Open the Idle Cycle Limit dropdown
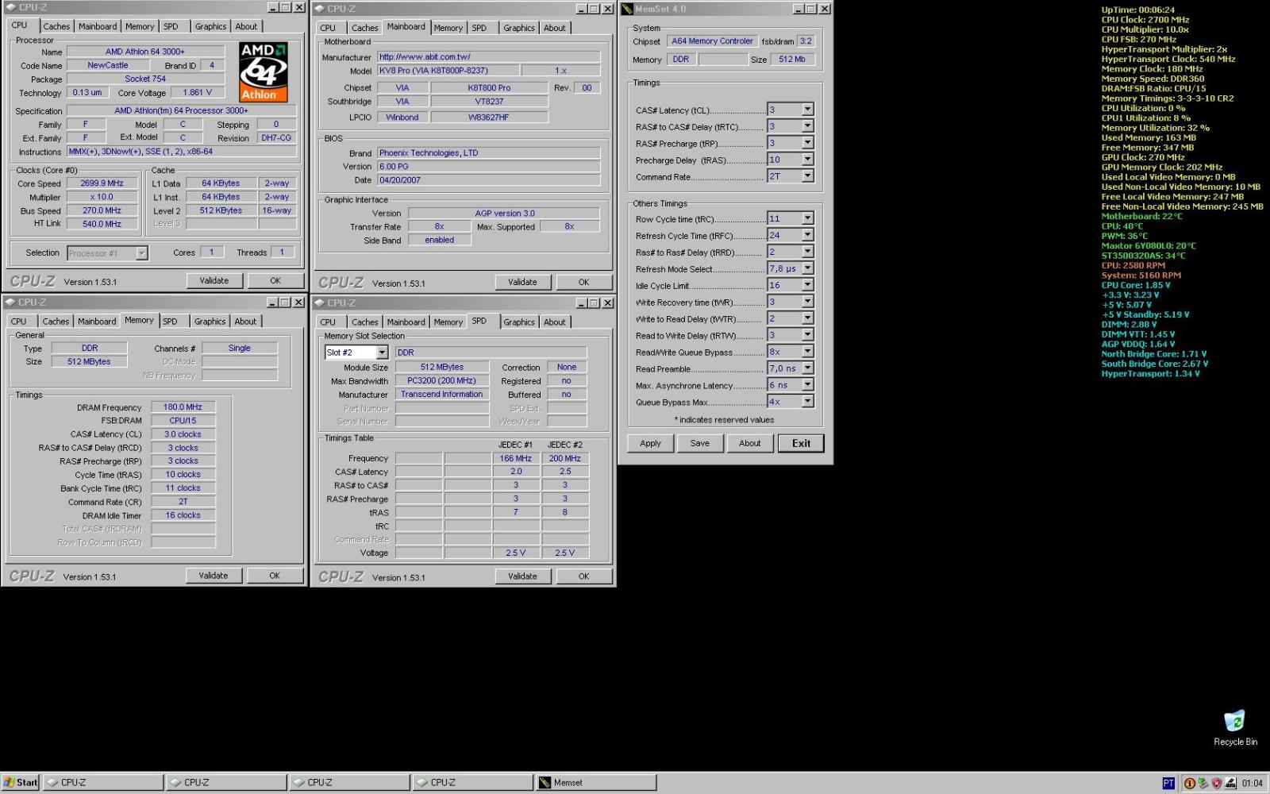Screen dimensions: 1270x794 click(x=807, y=285)
